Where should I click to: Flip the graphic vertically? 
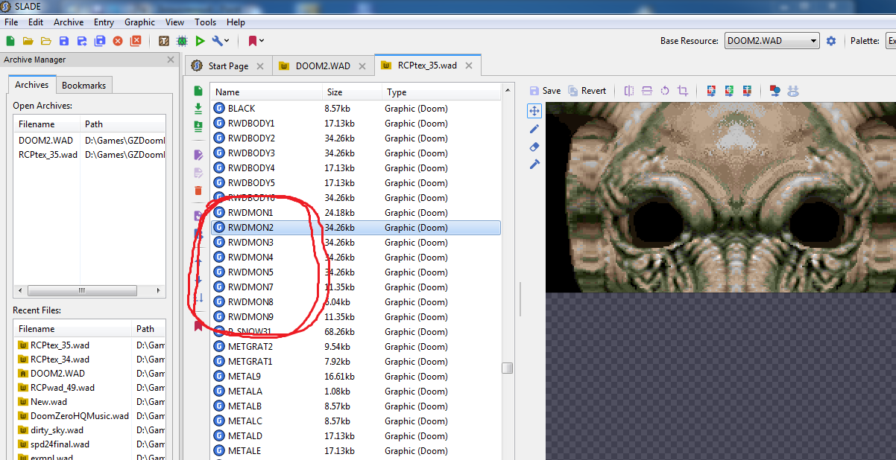coord(647,91)
